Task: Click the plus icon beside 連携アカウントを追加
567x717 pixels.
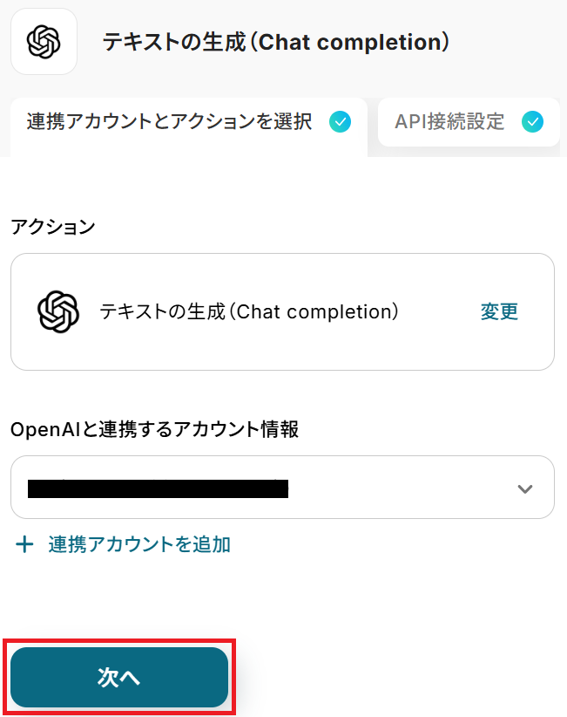Action: 25,545
